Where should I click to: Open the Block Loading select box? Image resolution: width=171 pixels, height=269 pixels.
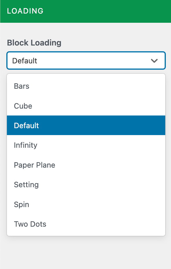(86, 60)
